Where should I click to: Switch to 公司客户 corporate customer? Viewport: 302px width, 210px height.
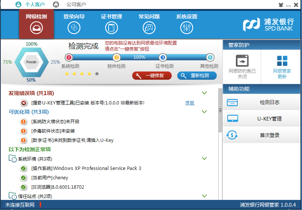76,4
